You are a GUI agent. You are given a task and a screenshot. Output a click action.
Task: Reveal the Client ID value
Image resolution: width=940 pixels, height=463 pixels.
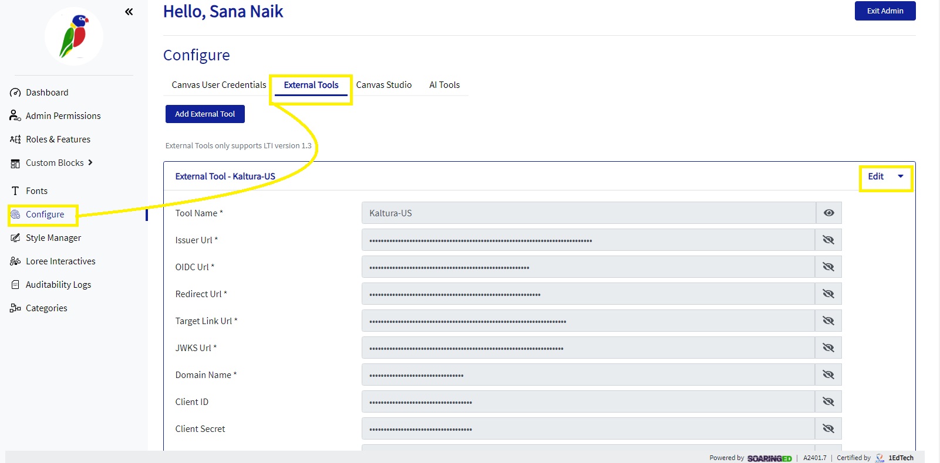point(828,401)
